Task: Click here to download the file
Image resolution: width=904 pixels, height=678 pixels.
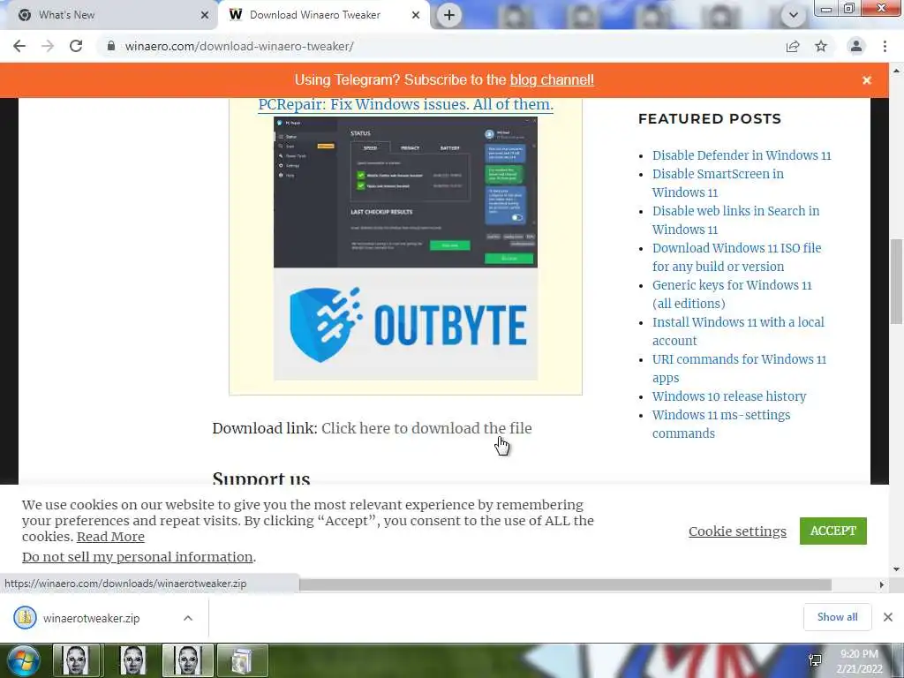Action: [426, 428]
